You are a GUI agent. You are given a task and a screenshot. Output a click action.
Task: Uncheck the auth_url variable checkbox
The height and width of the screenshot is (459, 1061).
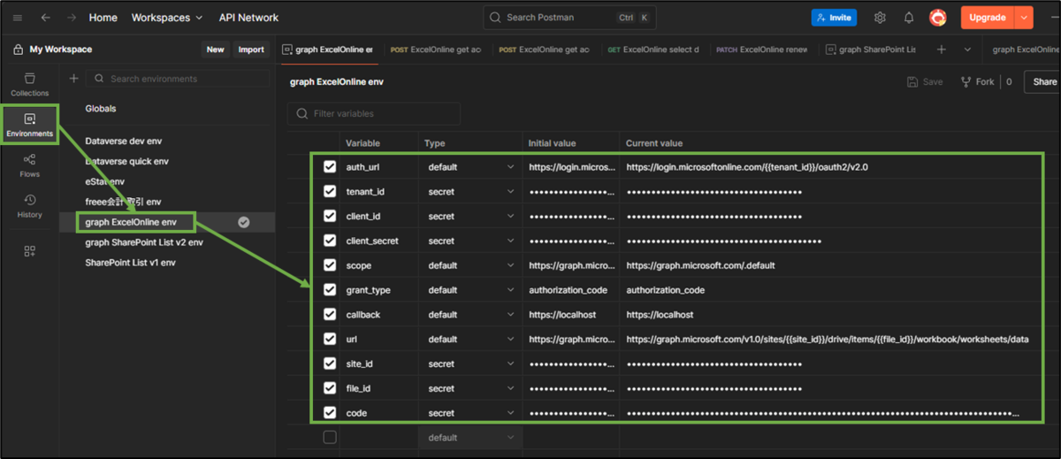point(330,166)
